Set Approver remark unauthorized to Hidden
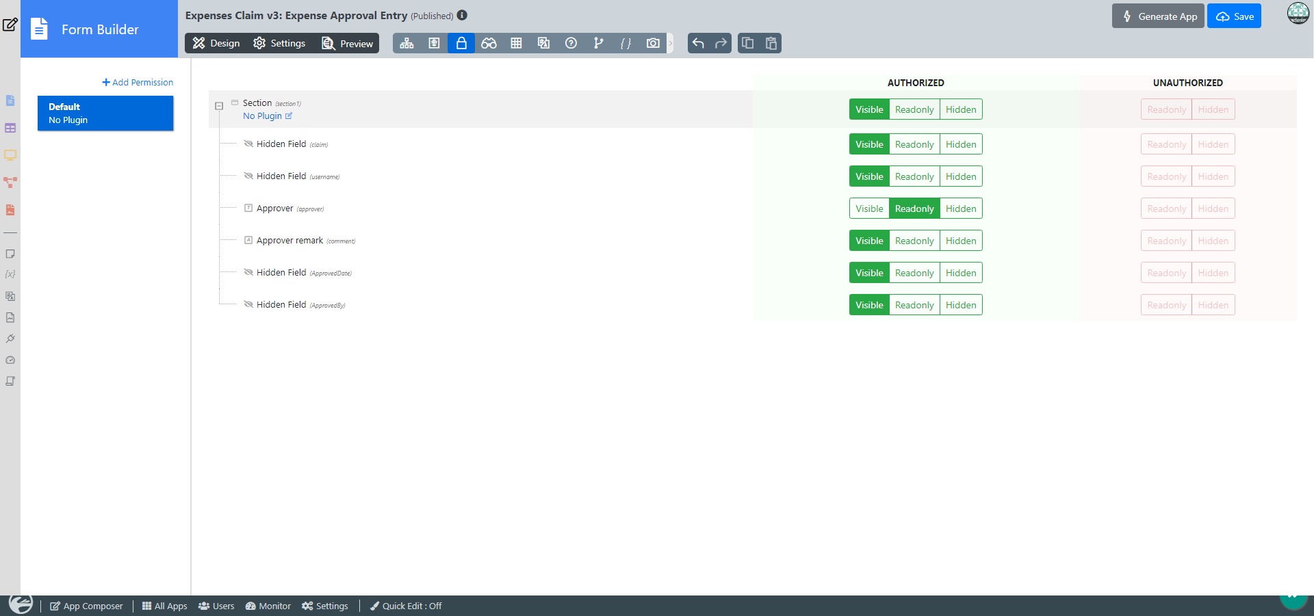 [1213, 241]
